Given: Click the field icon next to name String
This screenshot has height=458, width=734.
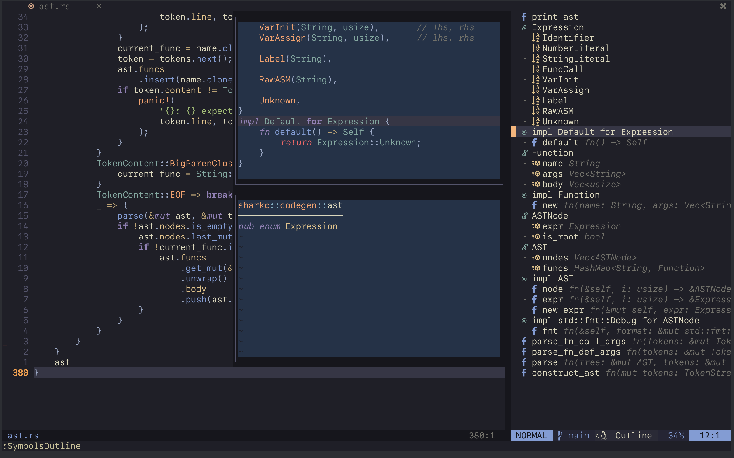Looking at the screenshot, I should [536, 163].
